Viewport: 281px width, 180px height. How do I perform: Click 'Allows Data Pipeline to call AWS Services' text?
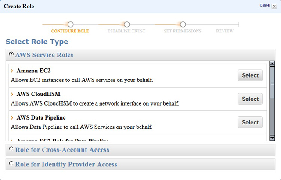[x=82, y=127]
